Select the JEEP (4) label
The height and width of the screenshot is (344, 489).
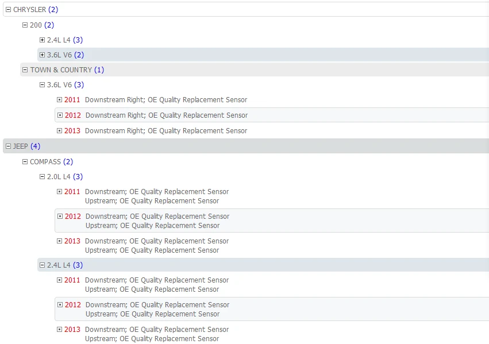coord(26,146)
